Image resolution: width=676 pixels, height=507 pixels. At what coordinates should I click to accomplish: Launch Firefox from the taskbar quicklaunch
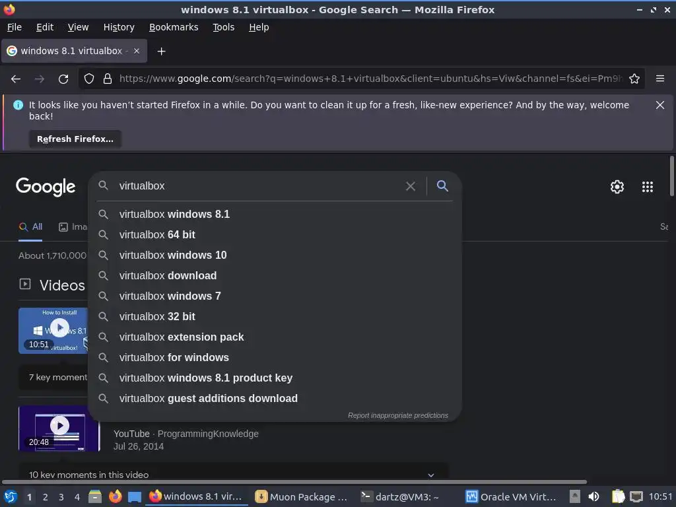[x=115, y=497]
